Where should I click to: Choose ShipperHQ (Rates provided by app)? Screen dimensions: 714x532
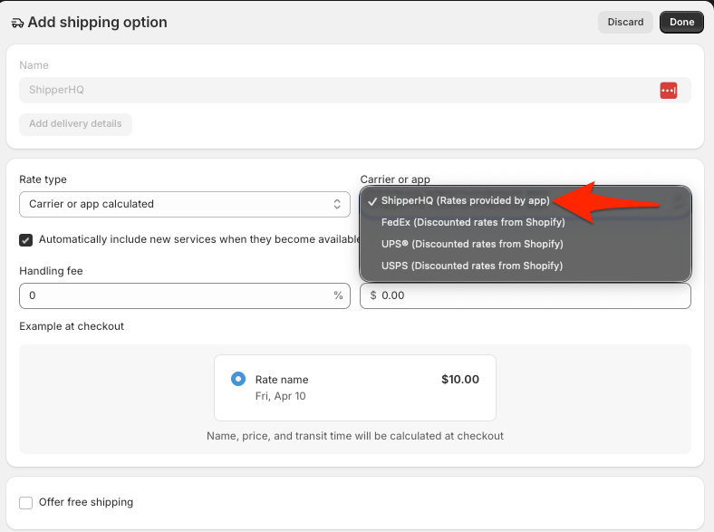point(465,200)
